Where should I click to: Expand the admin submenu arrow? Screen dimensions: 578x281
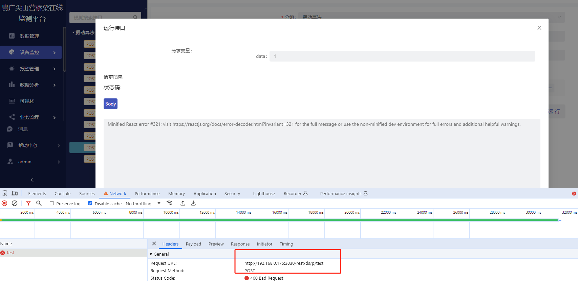point(59,162)
